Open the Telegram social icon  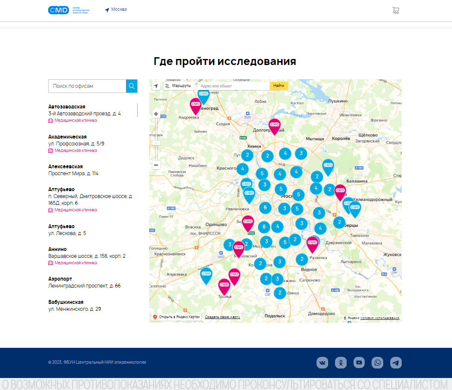tap(396, 362)
